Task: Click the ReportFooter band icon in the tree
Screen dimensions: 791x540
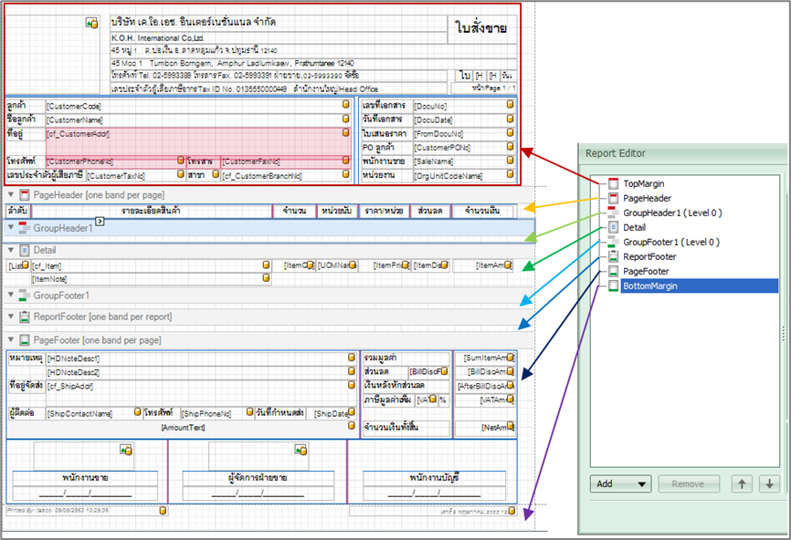Action: [x=613, y=256]
